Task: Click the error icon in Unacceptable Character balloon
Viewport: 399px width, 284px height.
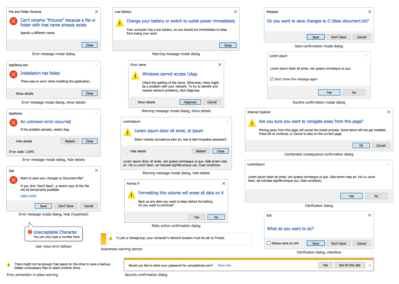Action: (30, 232)
